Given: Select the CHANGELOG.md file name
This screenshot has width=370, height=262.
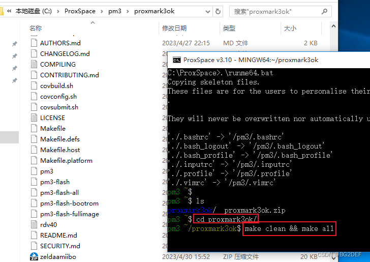Looking at the screenshot, I should (x=65, y=53).
